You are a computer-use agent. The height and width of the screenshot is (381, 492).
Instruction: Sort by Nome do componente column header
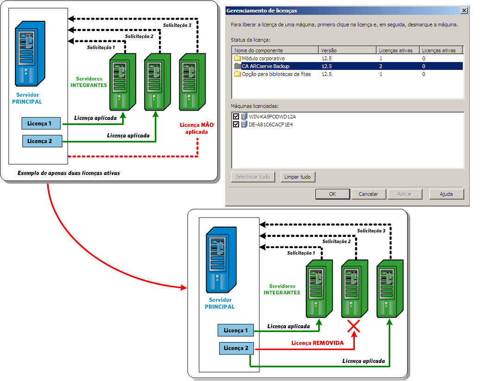[x=275, y=50]
